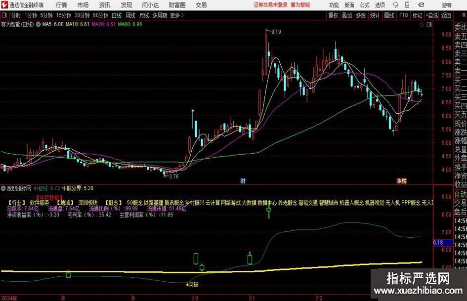
Task: Click the 统计 toolbar button
Action: coord(375,15)
